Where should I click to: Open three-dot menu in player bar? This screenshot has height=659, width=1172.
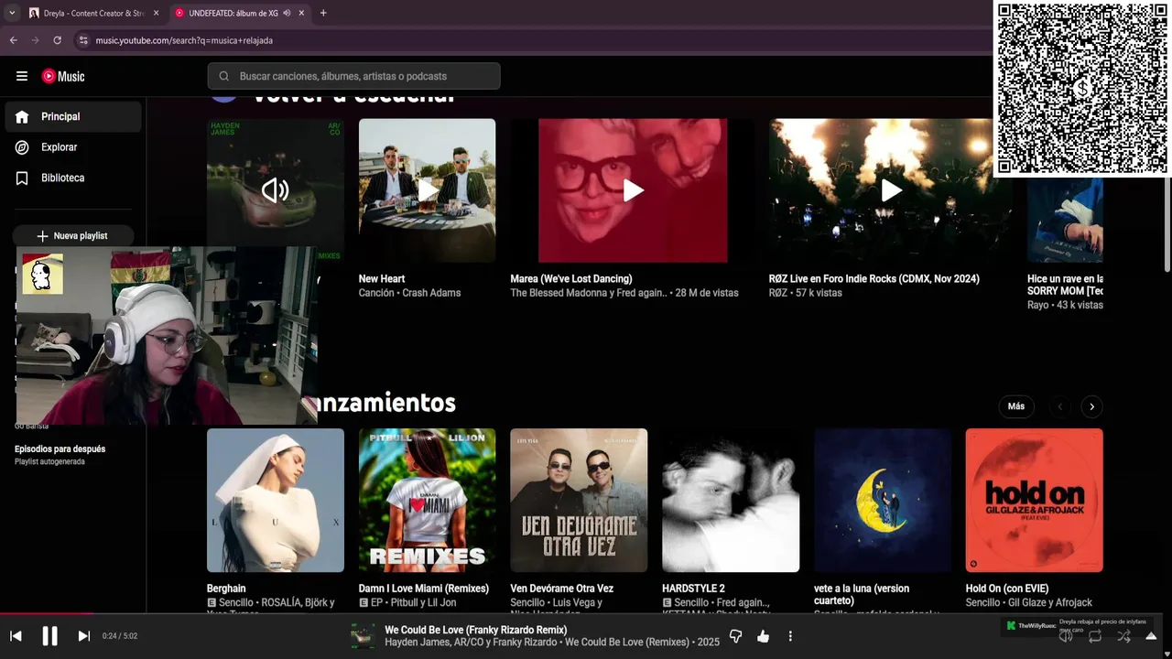[790, 636]
